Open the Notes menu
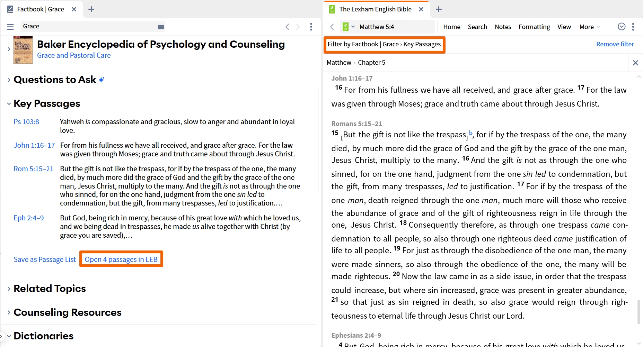This screenshot has height=347, width=643. point(503,27)
